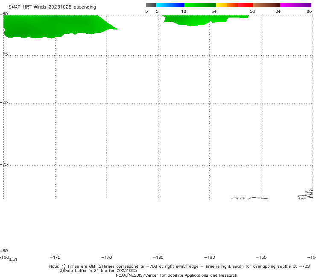The height and width of the screenshot is (278, 316).
Task: Click the note text 'Times are GMT'
Action: click(x=82, y=266)
